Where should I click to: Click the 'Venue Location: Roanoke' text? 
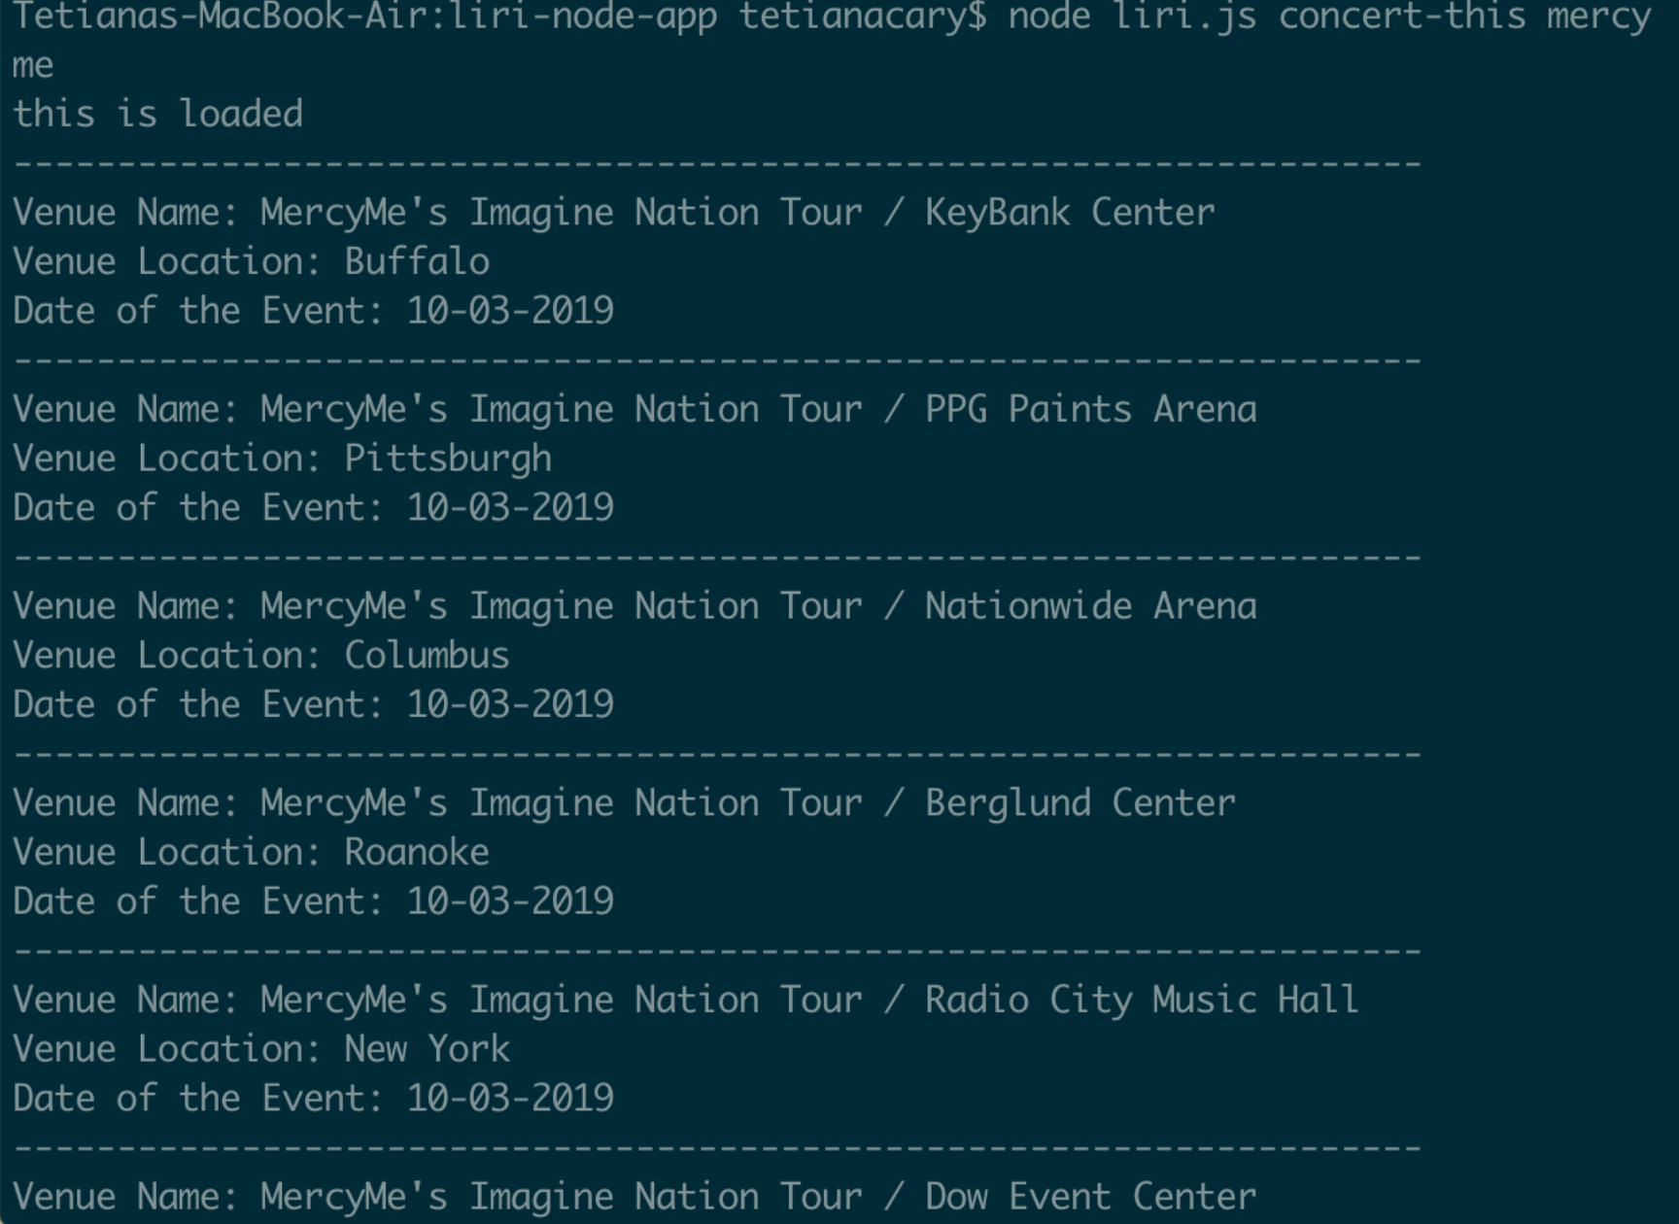pos(251,852)
